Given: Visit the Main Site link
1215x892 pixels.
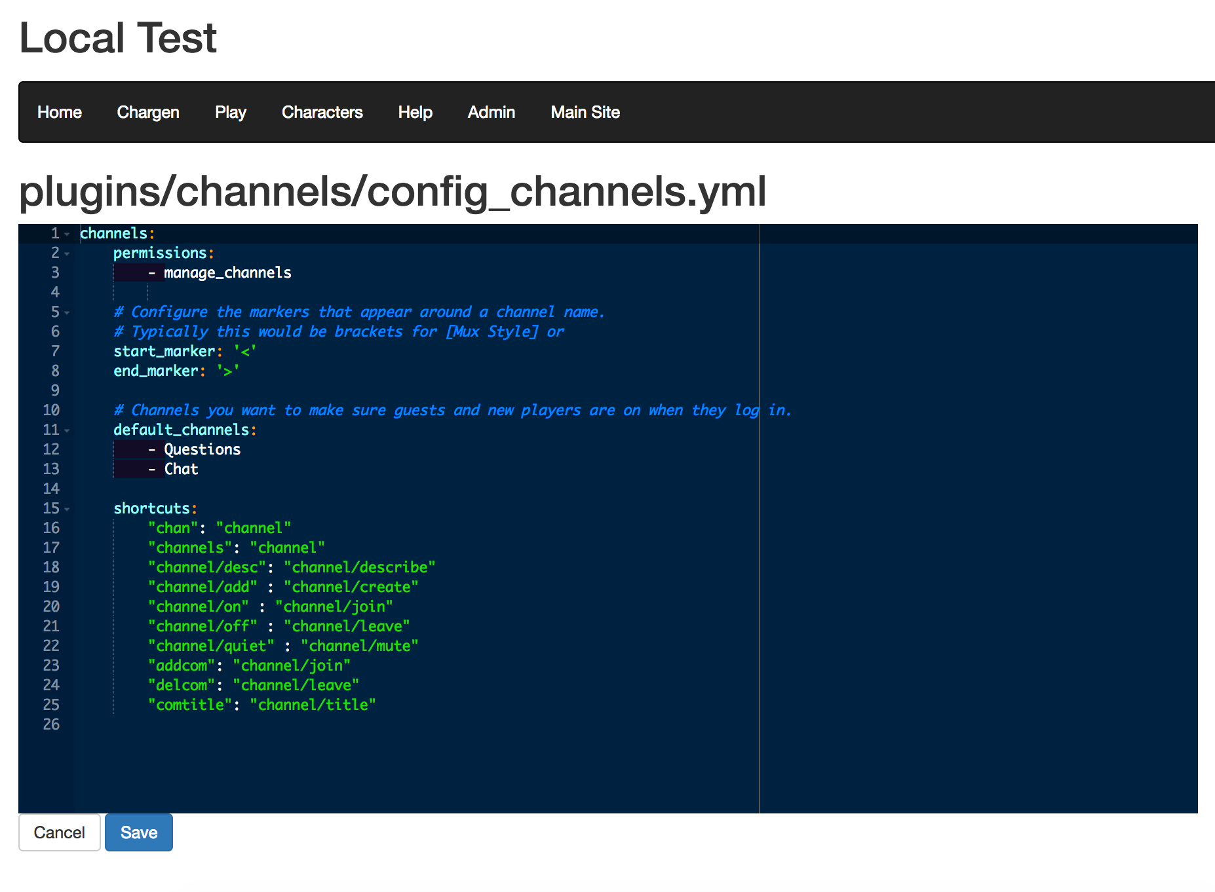Looking at the screenshot, I should (x=585, y=112).
